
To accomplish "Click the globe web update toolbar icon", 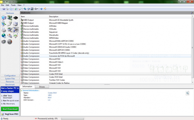I will [x=25, y=9].
